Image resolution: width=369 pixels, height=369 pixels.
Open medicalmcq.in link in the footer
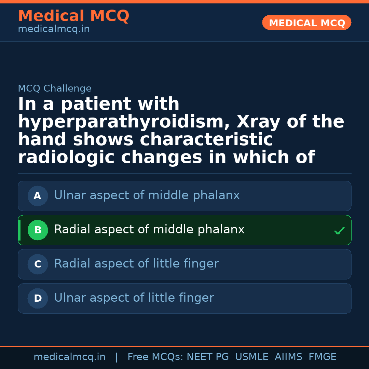pyautogui.click(x=69, y=357)
